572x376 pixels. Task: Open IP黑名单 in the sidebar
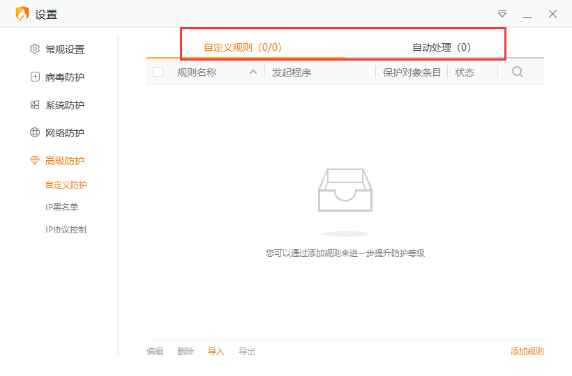tap(62, 207)
